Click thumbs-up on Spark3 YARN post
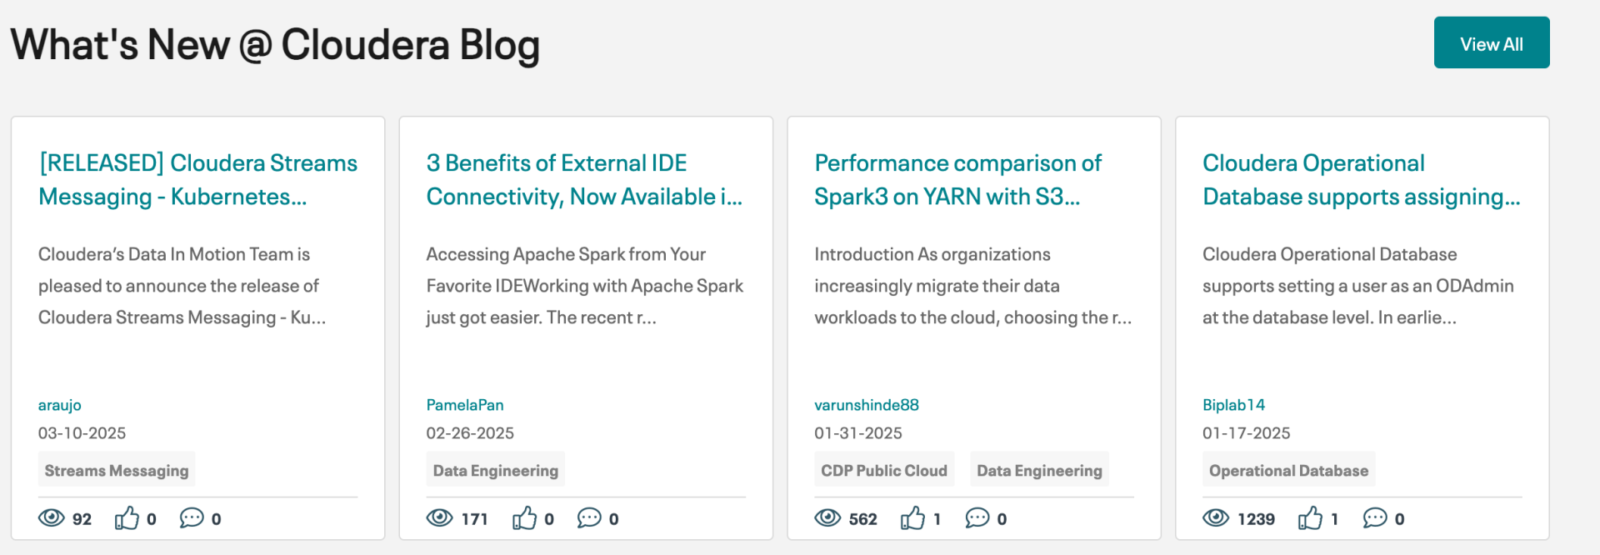 (x=912, y=518)
